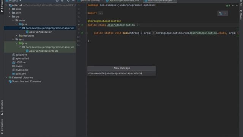Viewport: 243px width, 137px height.
Task: Collapse the apicrud root project node
Action: [x=6, y=5]
